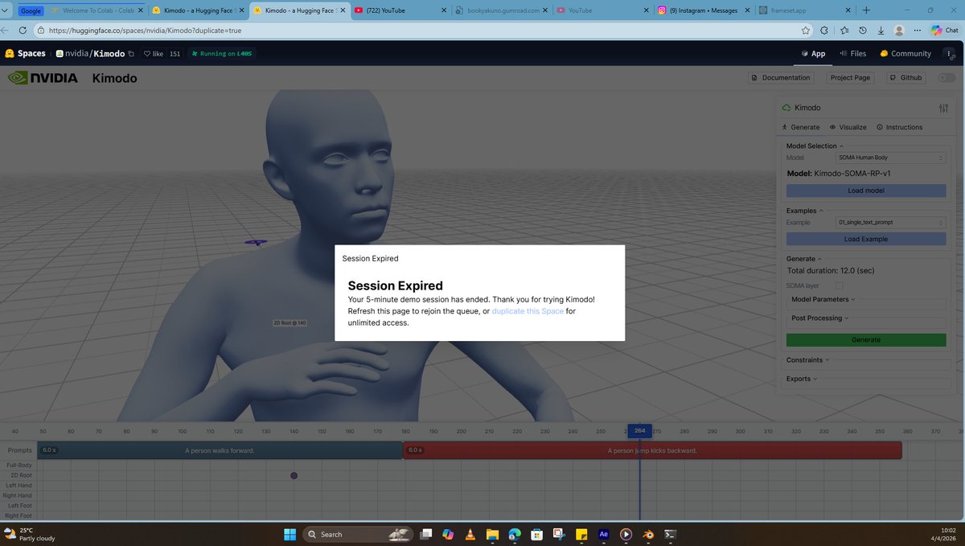Open the Community tab of the Space
965x546 pixels.
click(905, 54)
